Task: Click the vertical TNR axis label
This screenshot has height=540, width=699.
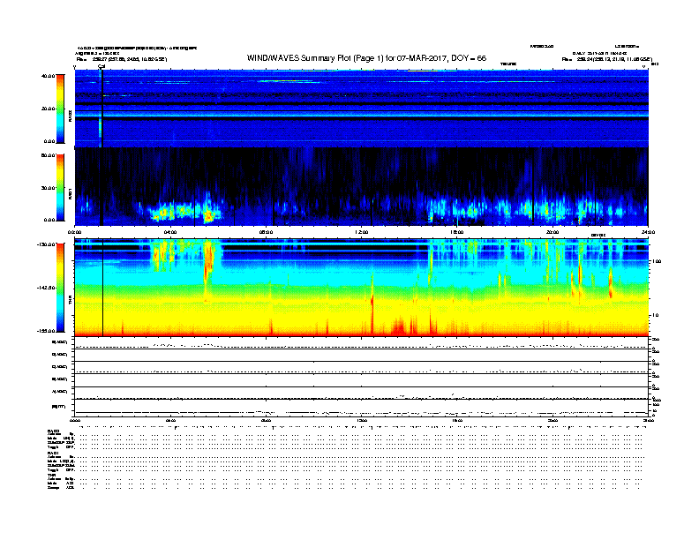Action: coord(70,302)
